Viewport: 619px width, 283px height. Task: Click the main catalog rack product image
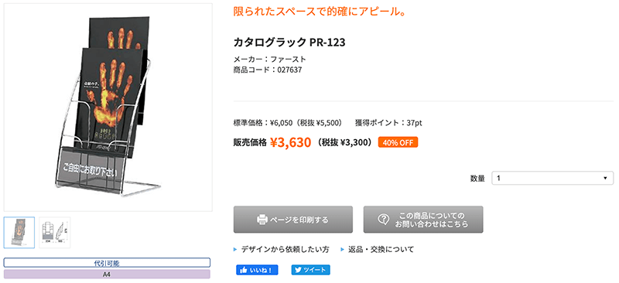tap(108, 107)
